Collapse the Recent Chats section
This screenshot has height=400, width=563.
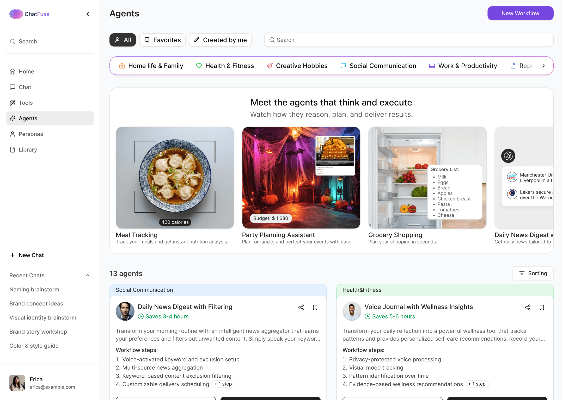[x=88, y=276]
